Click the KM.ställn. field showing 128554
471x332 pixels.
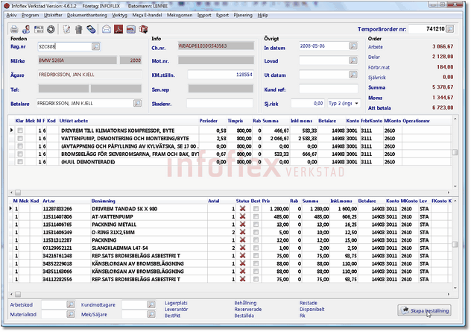click(x=221, y=75)
